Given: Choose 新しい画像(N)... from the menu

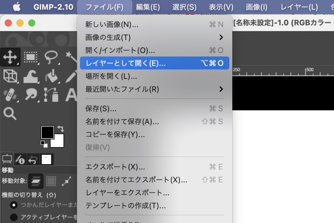Looking at the screenshot, I should pyautogui.click(x=154, y=24).
